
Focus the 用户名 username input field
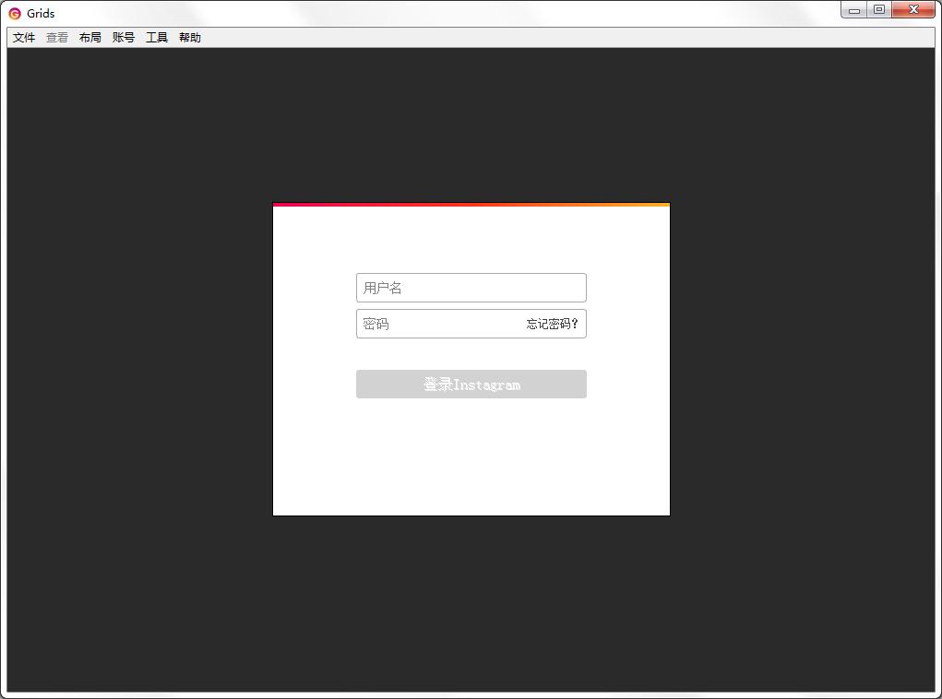(x=471, y=288)
